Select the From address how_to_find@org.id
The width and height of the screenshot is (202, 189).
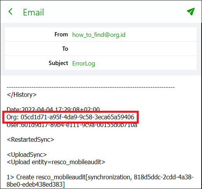(98, 34)
